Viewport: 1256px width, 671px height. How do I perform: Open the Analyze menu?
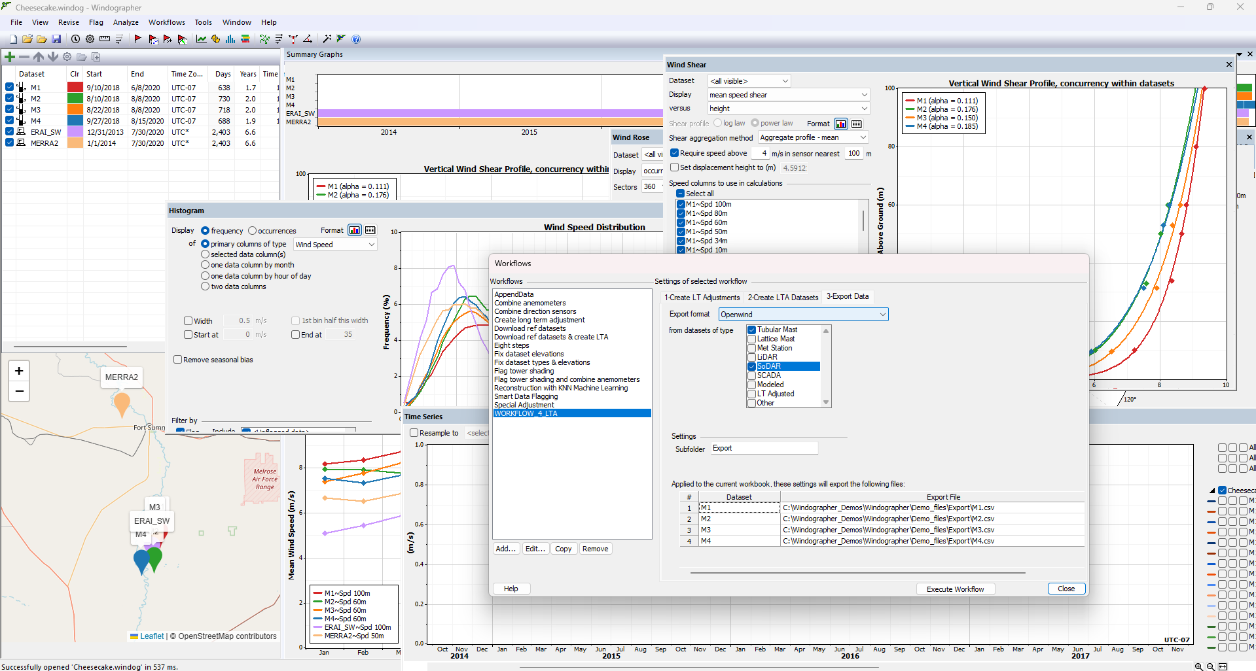pyautogui.click(x=125, y=22)
